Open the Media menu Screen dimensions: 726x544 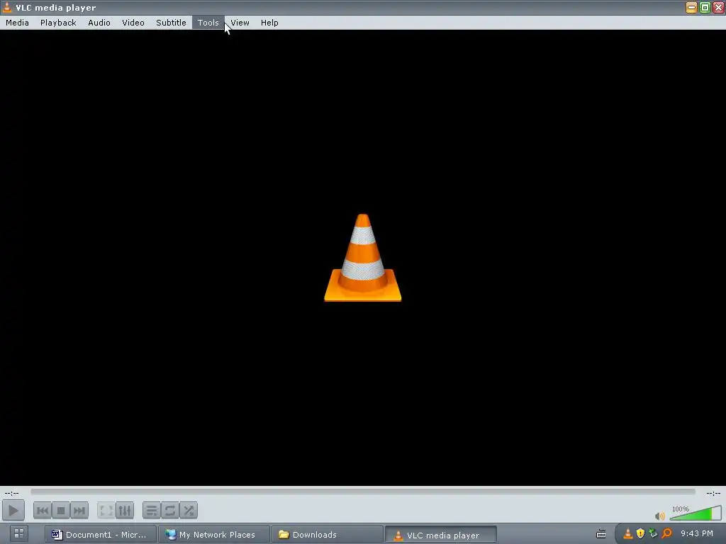(x=17, y=23)
